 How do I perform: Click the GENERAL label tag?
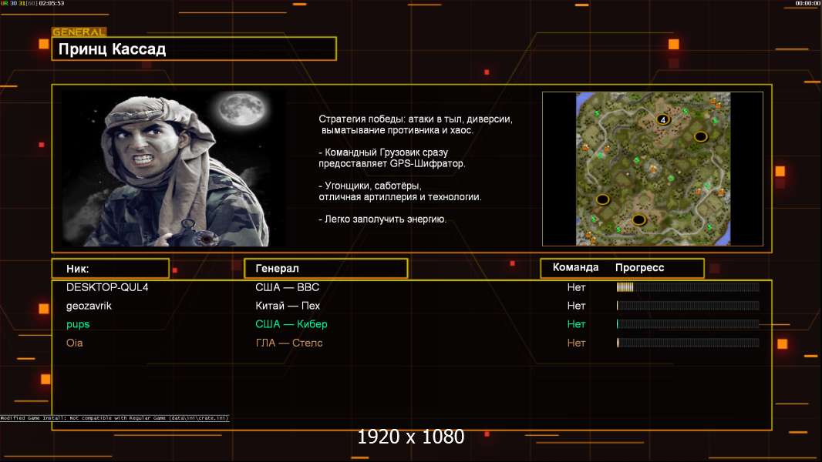point(79,32)
